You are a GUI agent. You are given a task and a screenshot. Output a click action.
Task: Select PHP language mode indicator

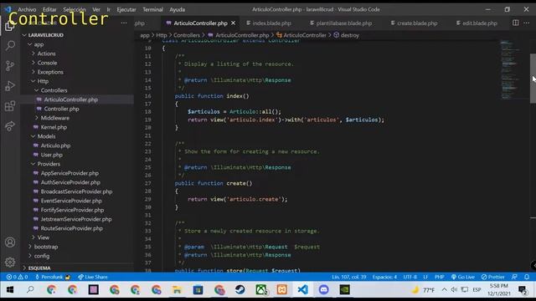point(439,277)
